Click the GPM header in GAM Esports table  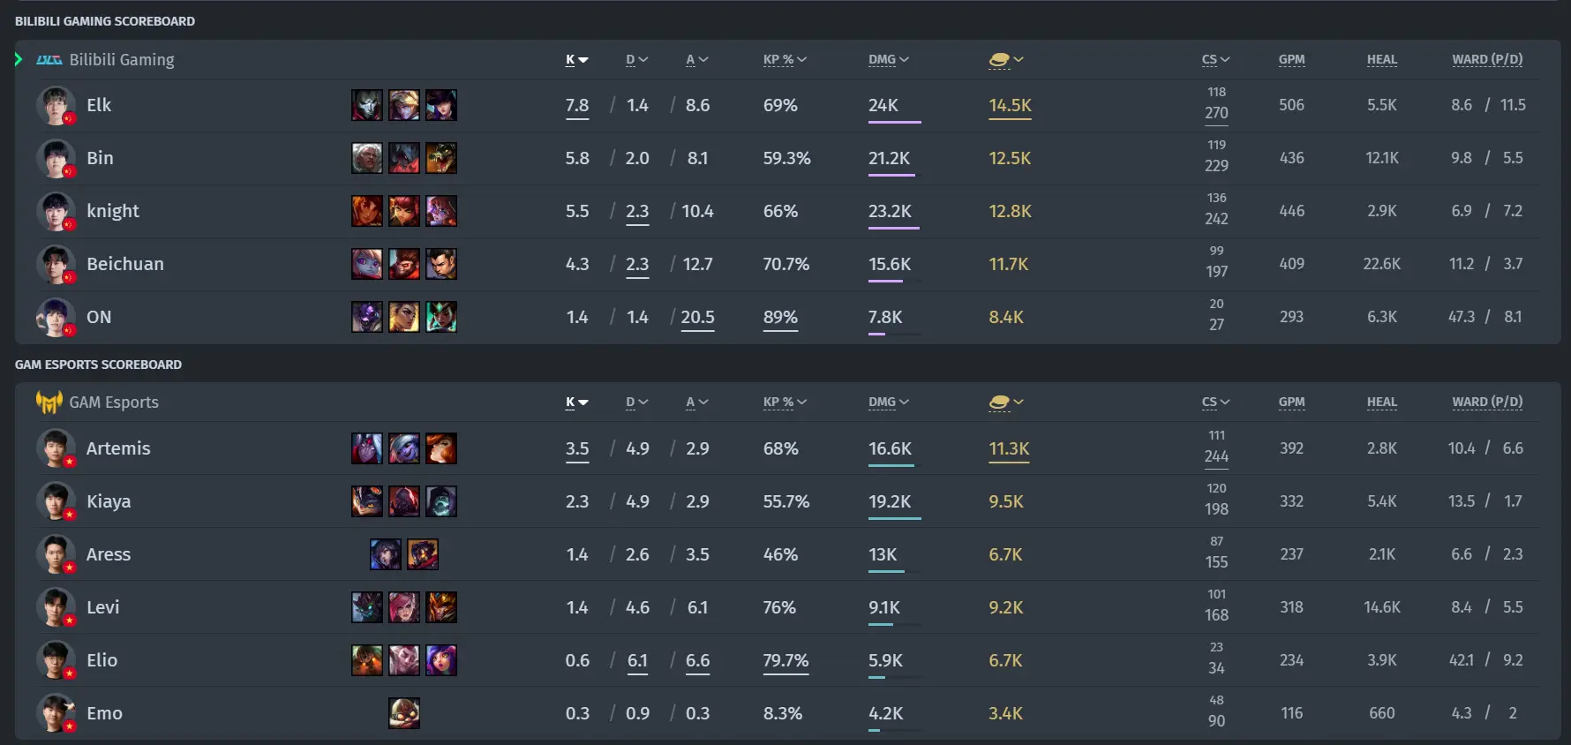click(x=1291, y=403)
